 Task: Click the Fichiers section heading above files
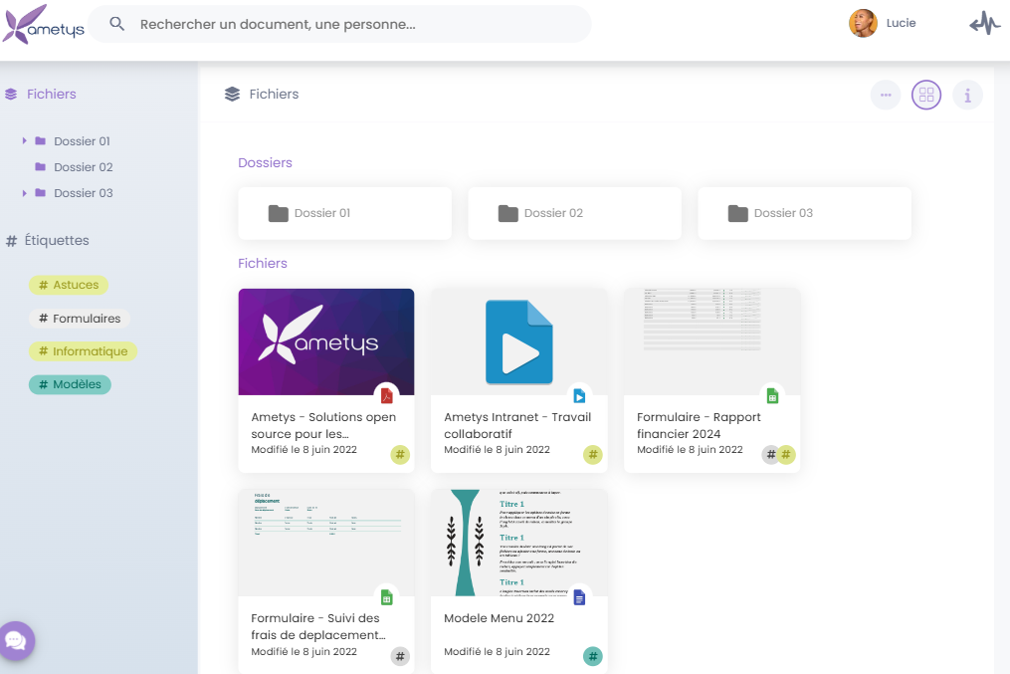click(x=263, y=264)
